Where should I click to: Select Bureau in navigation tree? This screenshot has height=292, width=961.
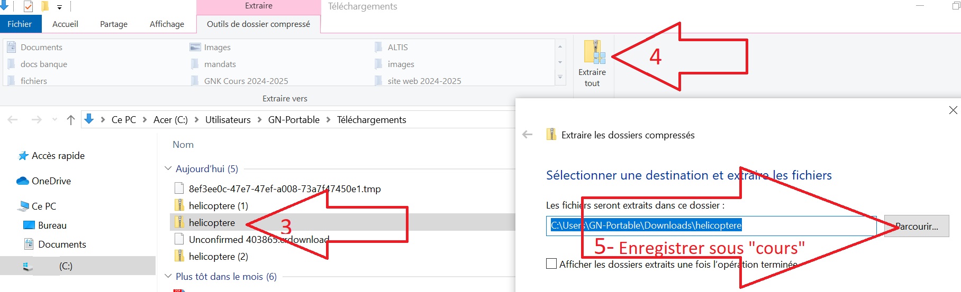(52, 225)
